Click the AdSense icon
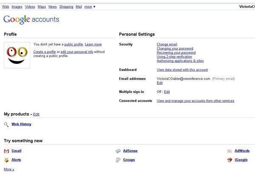 click(x=118, y=151)
